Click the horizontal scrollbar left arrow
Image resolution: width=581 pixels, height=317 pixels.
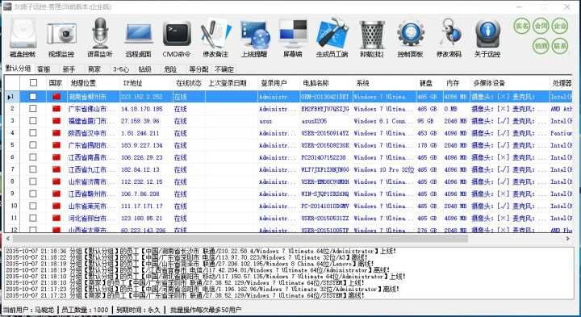[8, 239]
